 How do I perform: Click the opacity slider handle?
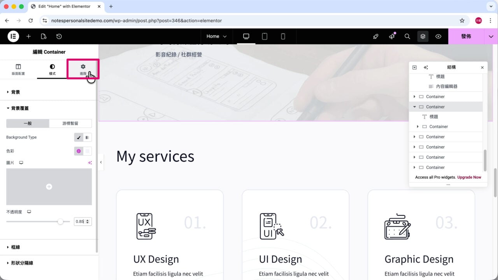click(60, 221)
